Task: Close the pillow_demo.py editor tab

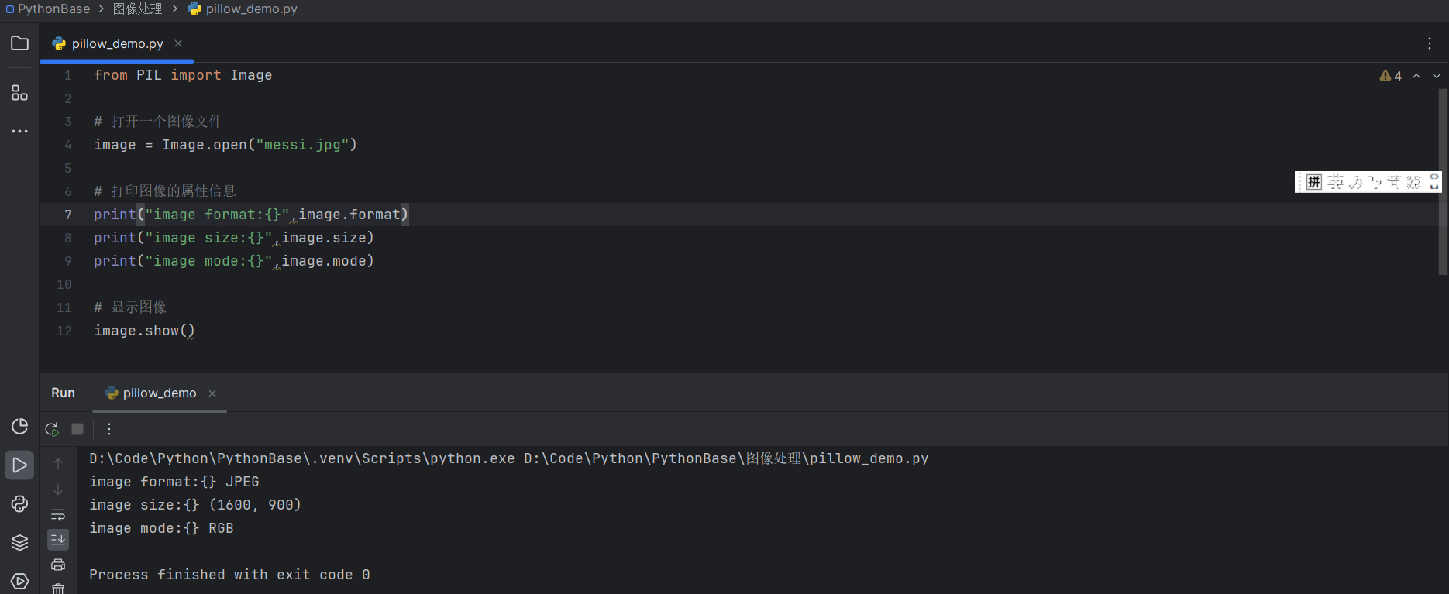Action: click(x=178, y=43)
